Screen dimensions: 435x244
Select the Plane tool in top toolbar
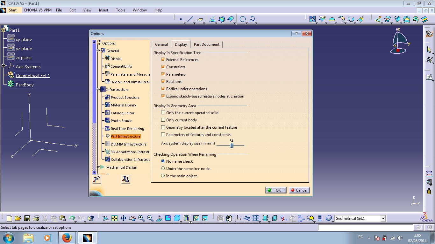point(200,20)
